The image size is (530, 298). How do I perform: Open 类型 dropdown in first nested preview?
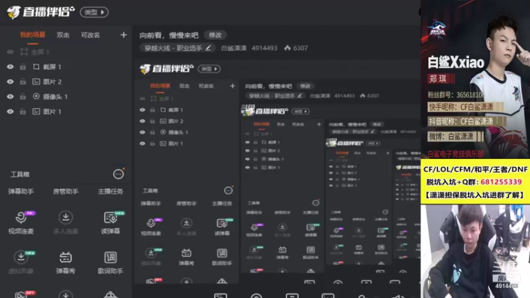pyautogui.click(x=209, y=69)
